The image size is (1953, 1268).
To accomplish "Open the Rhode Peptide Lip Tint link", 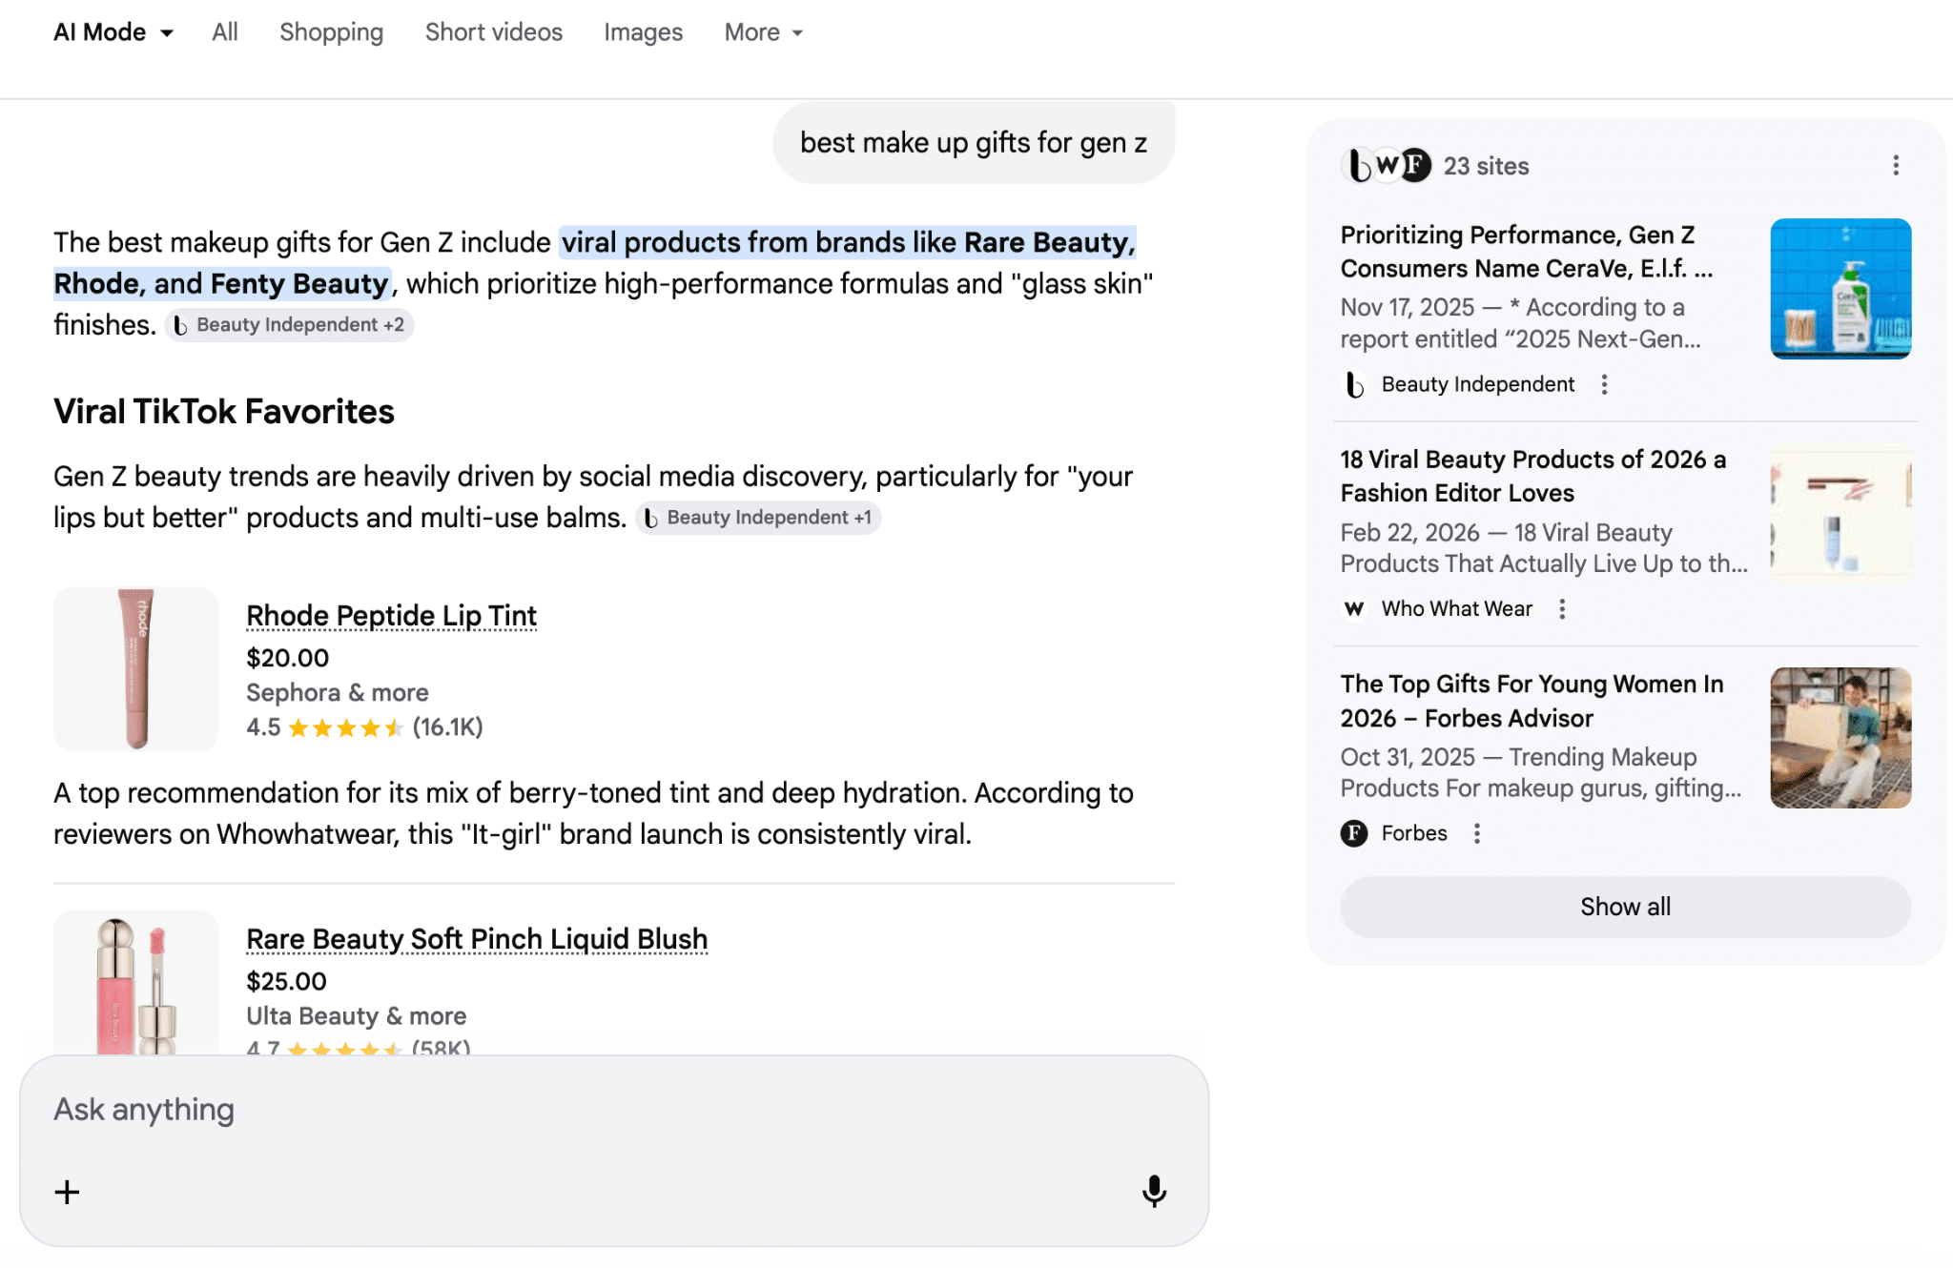I will (x=391, y=616).
